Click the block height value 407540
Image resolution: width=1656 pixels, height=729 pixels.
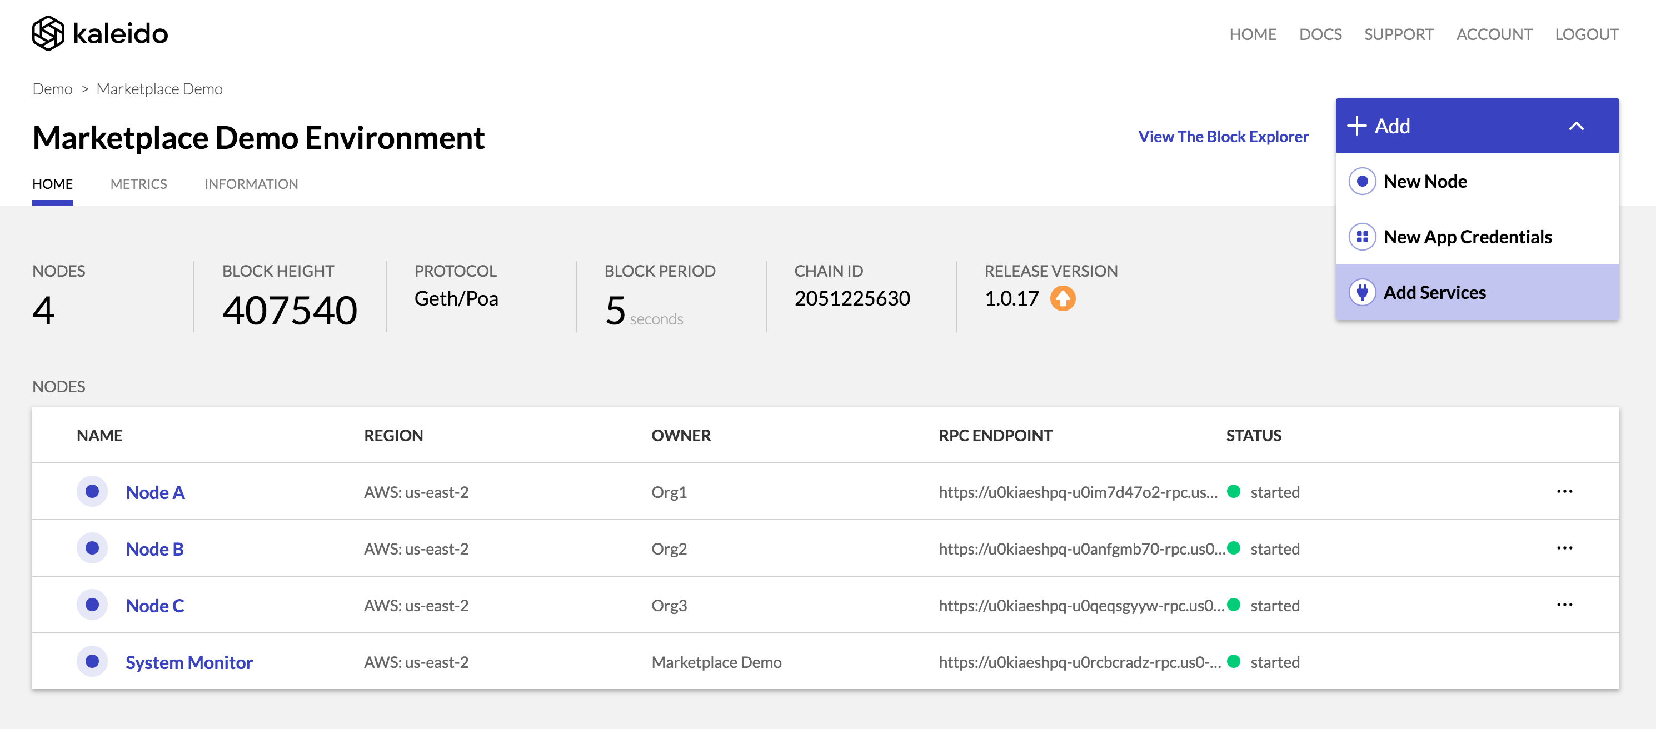(x=290, y=311)
